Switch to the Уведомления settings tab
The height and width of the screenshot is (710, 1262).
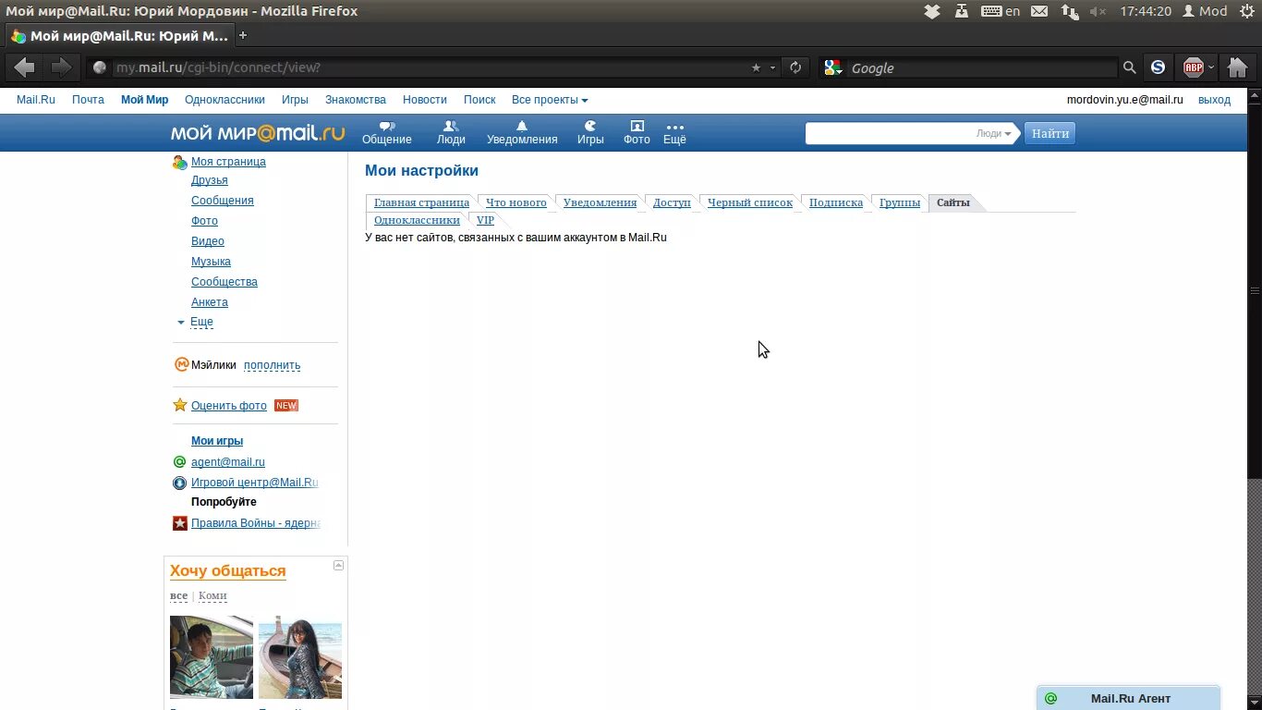600,202
